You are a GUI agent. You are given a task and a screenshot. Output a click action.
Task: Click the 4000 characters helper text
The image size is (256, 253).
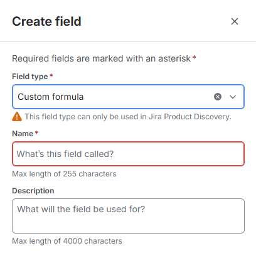tap(67, 241)
